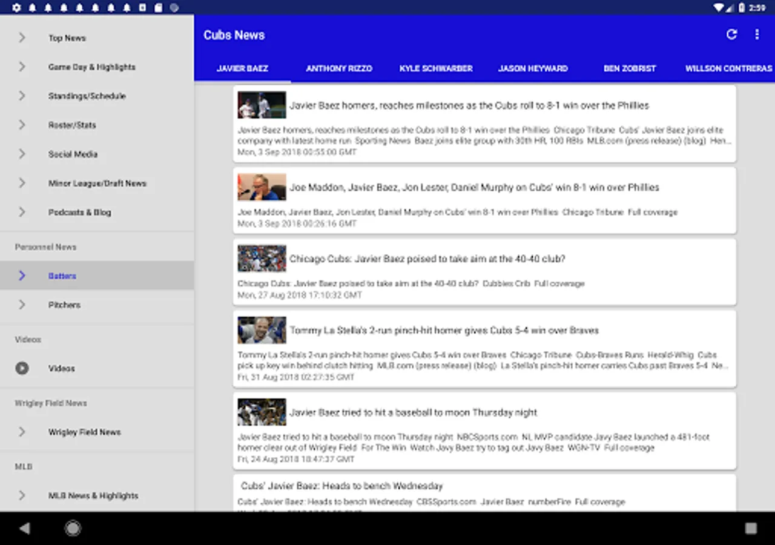775x545 pixels.
Task: Tap the Cubs News app title
Action: tap(234, 35)
